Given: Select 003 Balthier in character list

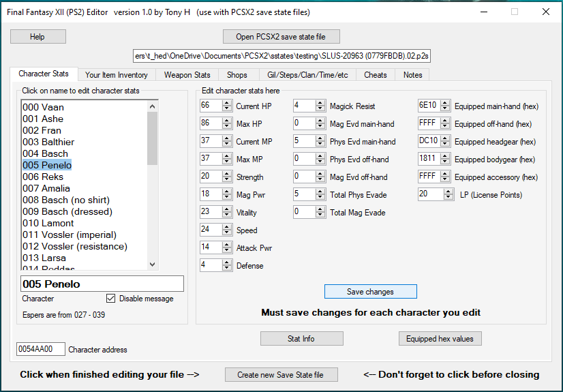Looking at the screenshot, I should click(48, 142).
